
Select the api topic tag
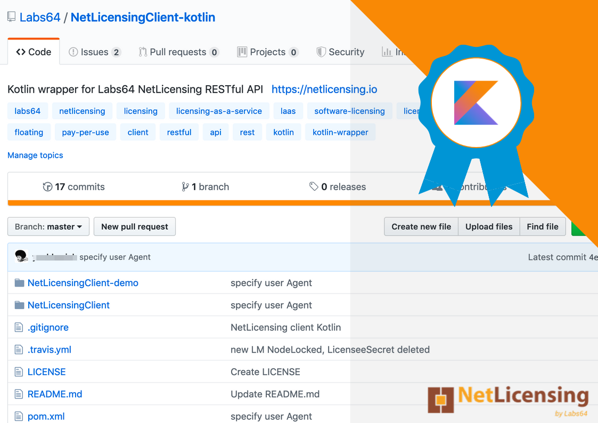coord(216,132)
